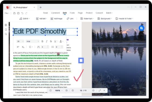Screen dimensions: 152x102
Task: Switch to the Protect tab
Action: pos(89,13)
